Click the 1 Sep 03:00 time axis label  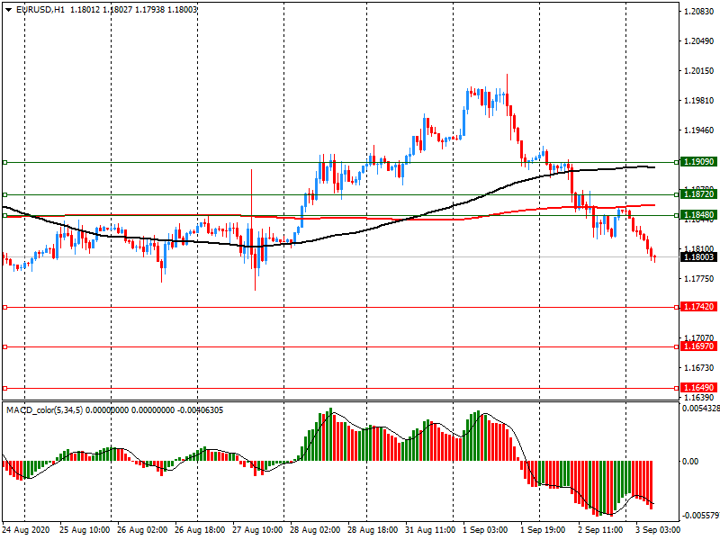(x=486, y=530)
